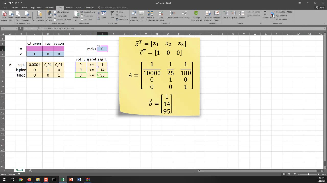Switch to Page Break Preview
This screenshot has height=183, width=327.
coord(295,174)
